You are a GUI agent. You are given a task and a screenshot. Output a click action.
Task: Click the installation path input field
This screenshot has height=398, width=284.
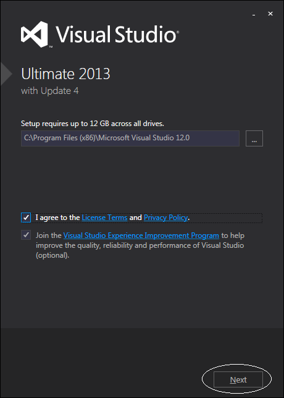tap(130, 138)
